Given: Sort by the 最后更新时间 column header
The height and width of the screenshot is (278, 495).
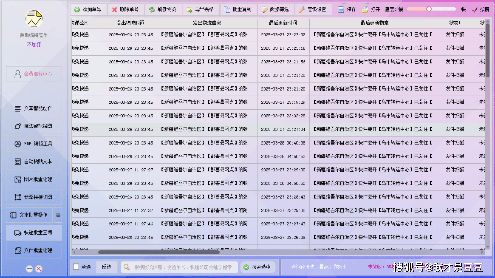Looking at the screenshot, I should click(x=283, y=23).
